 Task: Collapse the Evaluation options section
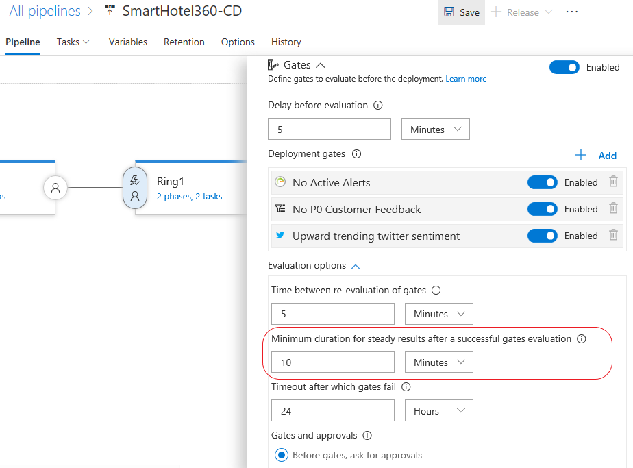355,265
